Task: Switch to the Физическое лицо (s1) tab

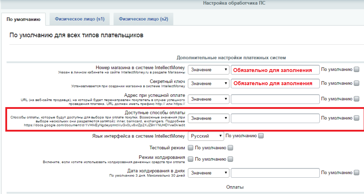Action: 79,19
